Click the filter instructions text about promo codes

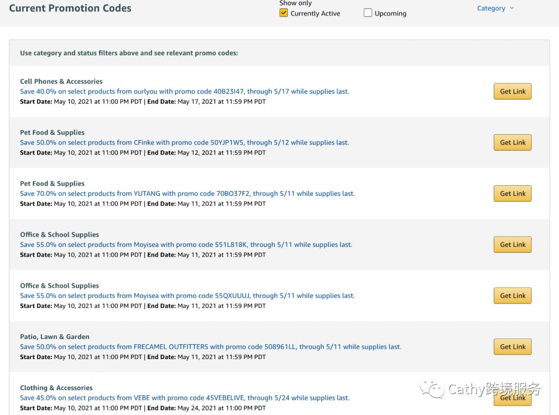click(129, 53)
